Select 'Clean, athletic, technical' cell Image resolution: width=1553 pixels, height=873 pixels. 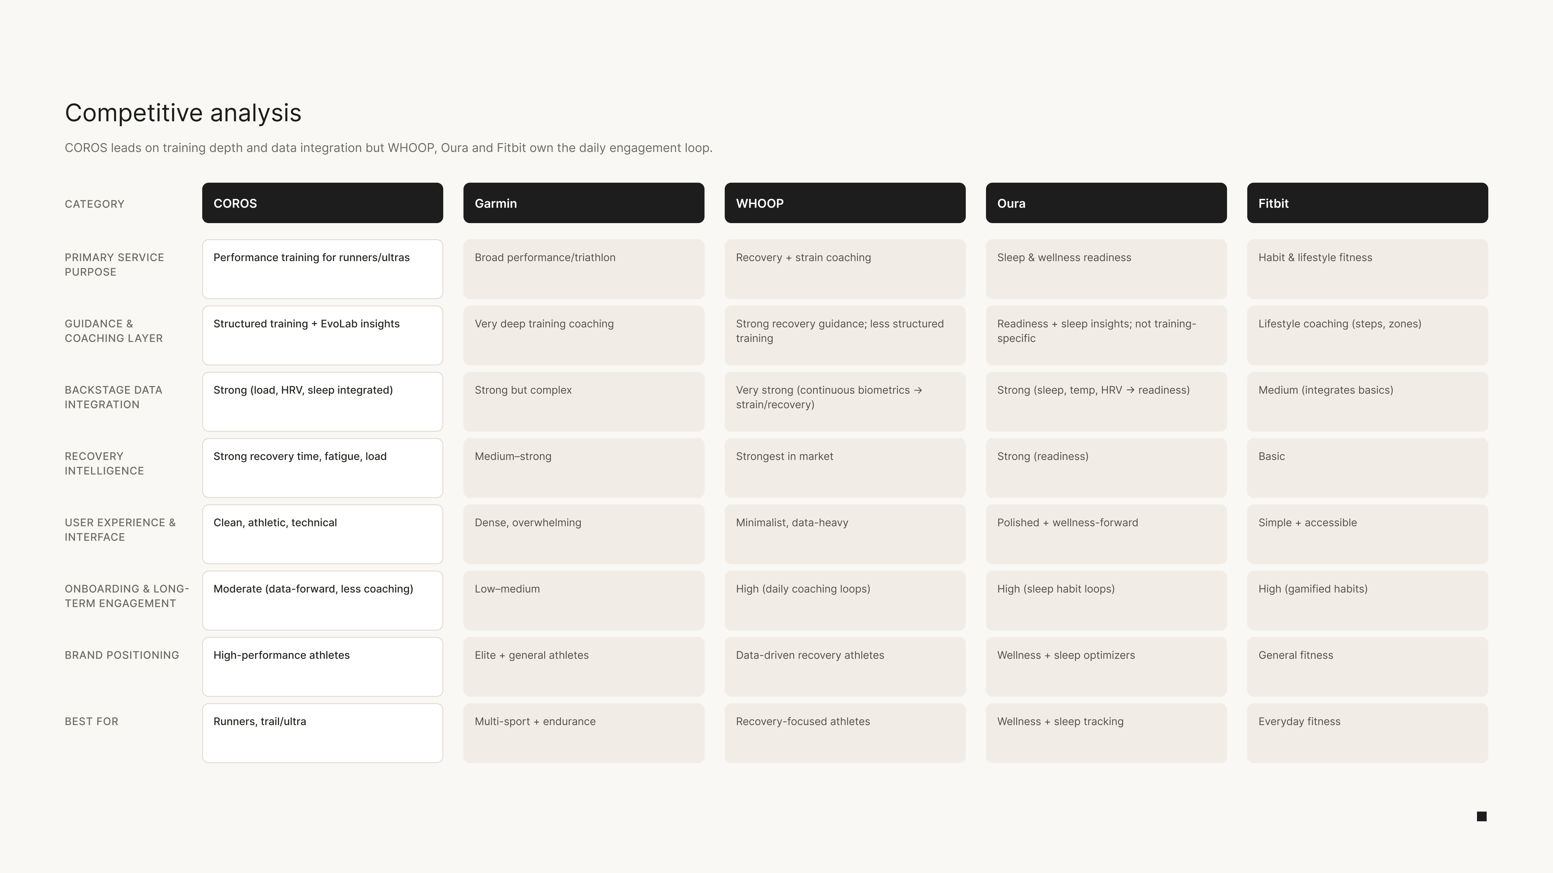(322, 534)
